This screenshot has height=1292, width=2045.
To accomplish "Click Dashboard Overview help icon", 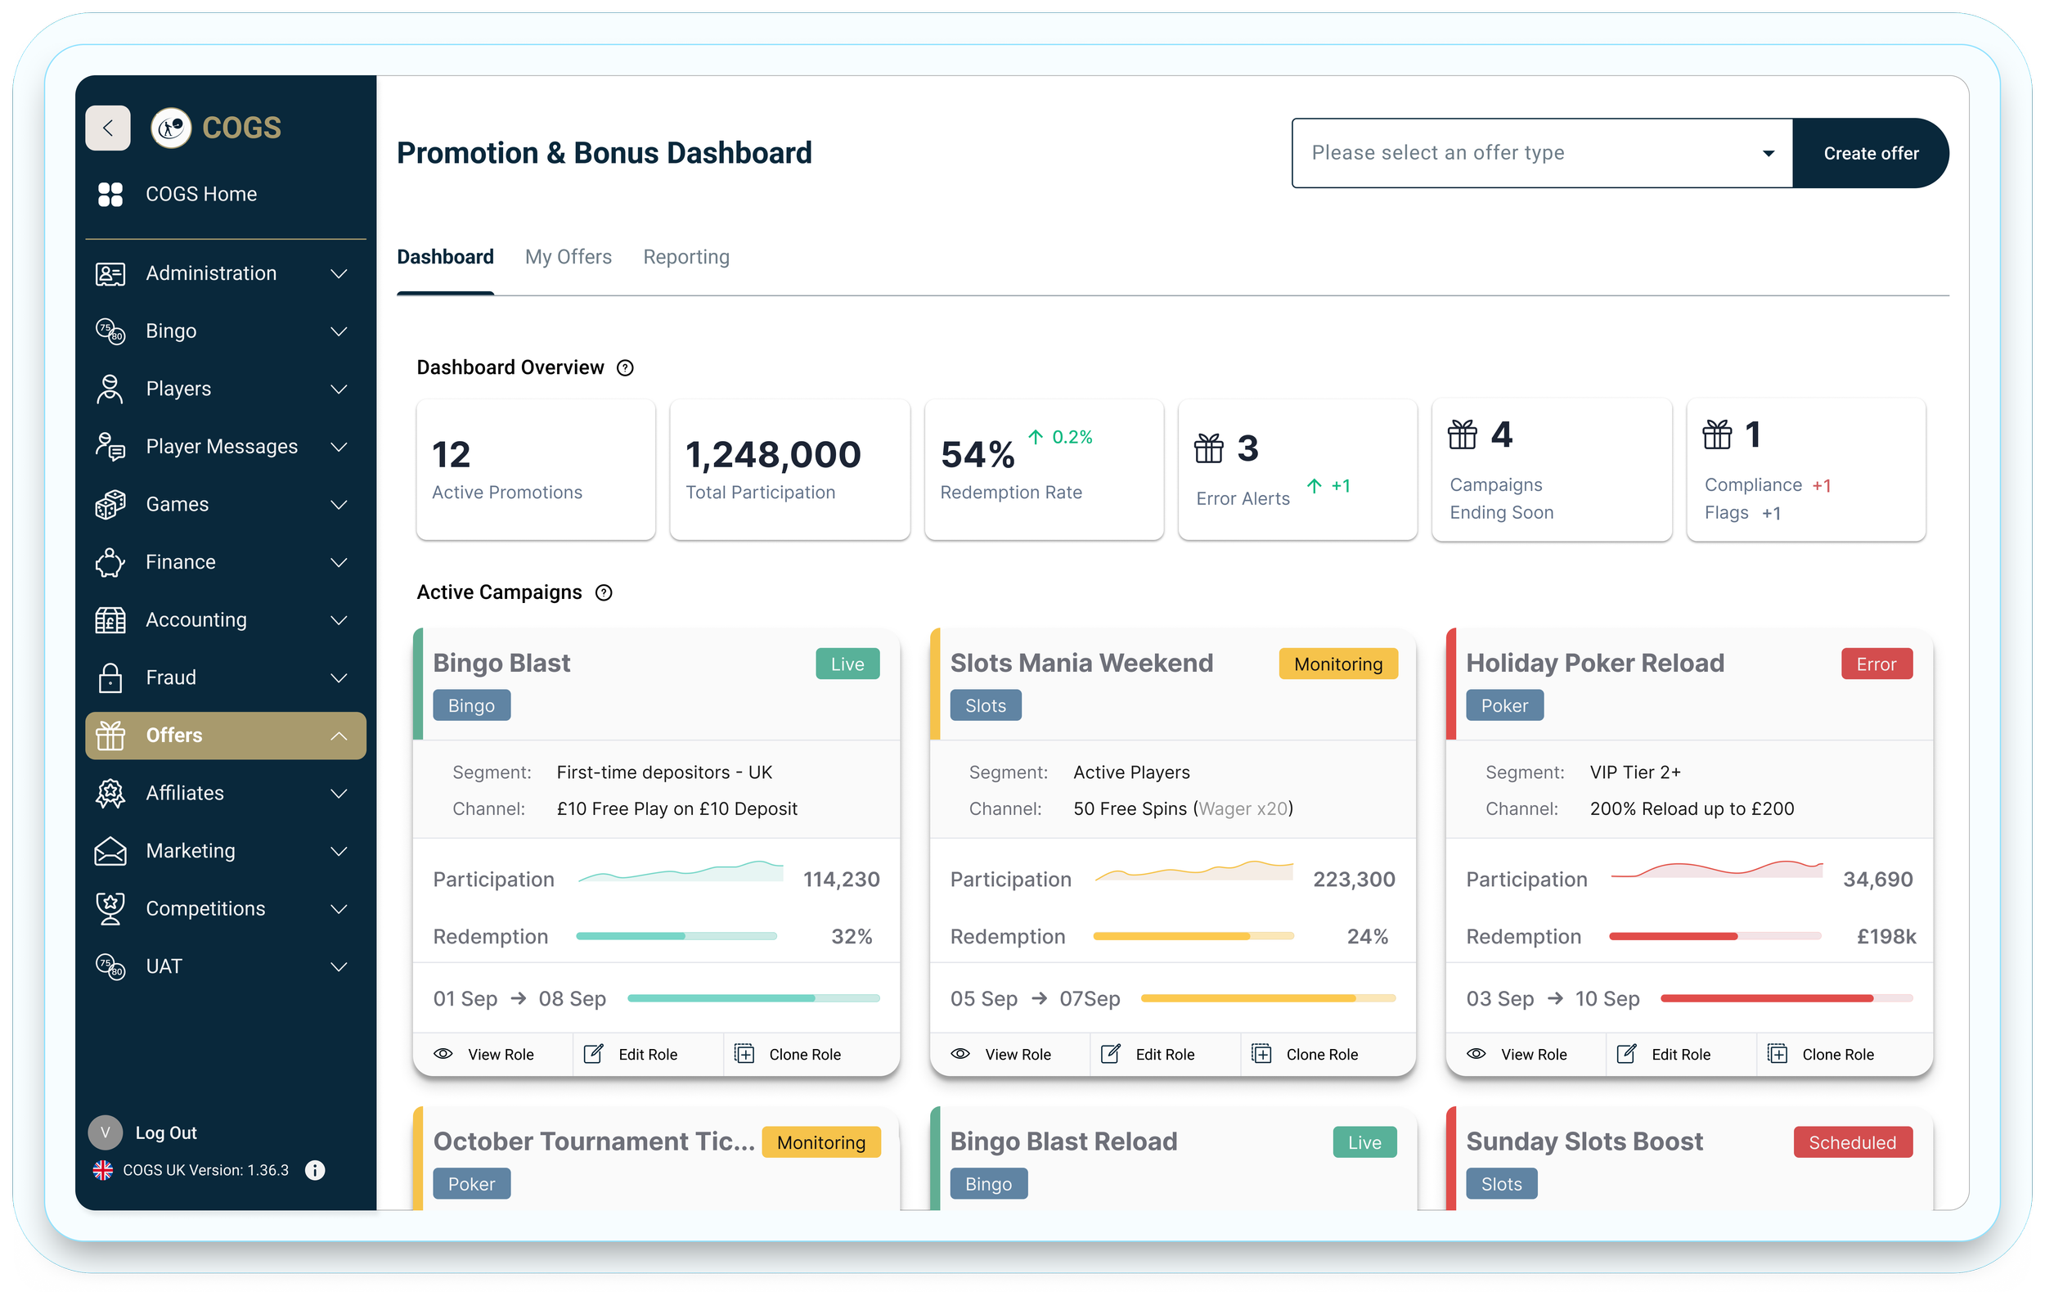I will click(625, 368).
